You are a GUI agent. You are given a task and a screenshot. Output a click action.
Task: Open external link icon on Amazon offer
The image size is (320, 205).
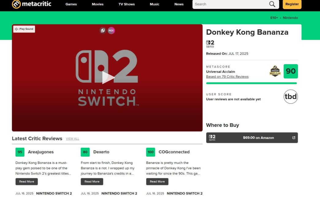pos(294,138)
